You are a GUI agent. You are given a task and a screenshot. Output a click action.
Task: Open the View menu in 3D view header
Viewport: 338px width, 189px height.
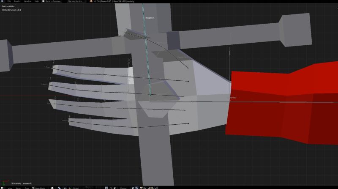[x=10, y=188]
